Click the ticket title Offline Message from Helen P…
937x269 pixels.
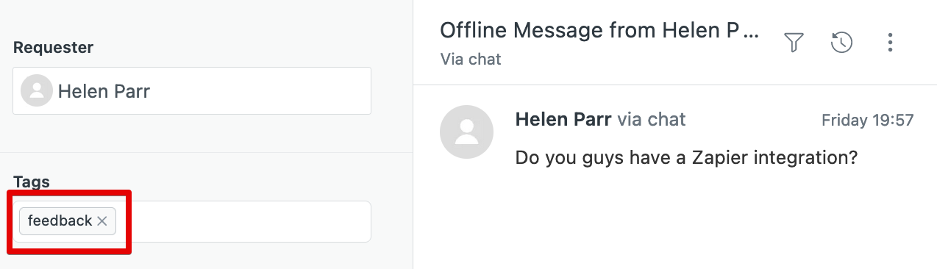599,31
